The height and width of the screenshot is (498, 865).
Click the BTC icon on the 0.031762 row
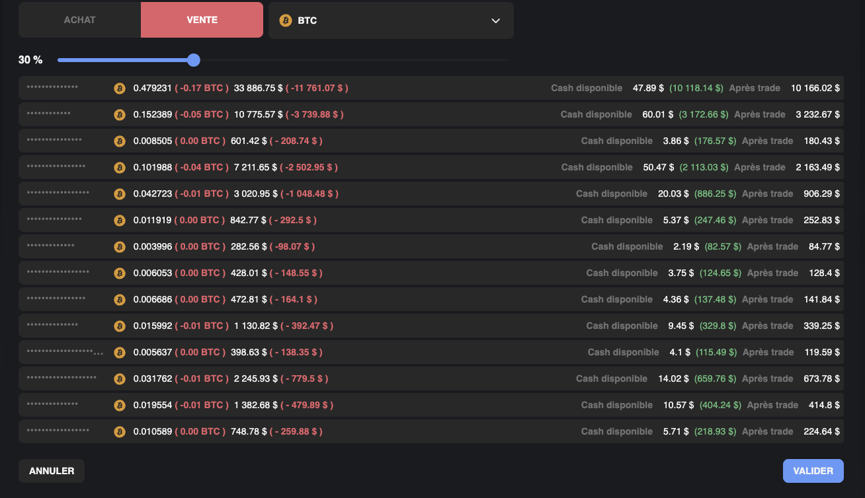(x=120, y=378)
